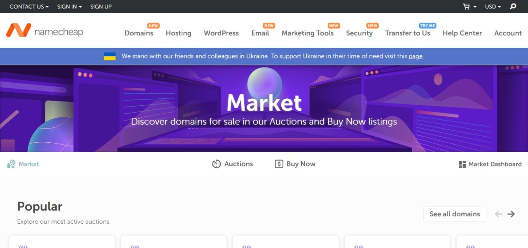Click the Auctions clock icon
This screenshot has width=528, height=248.
click(217, 164)
